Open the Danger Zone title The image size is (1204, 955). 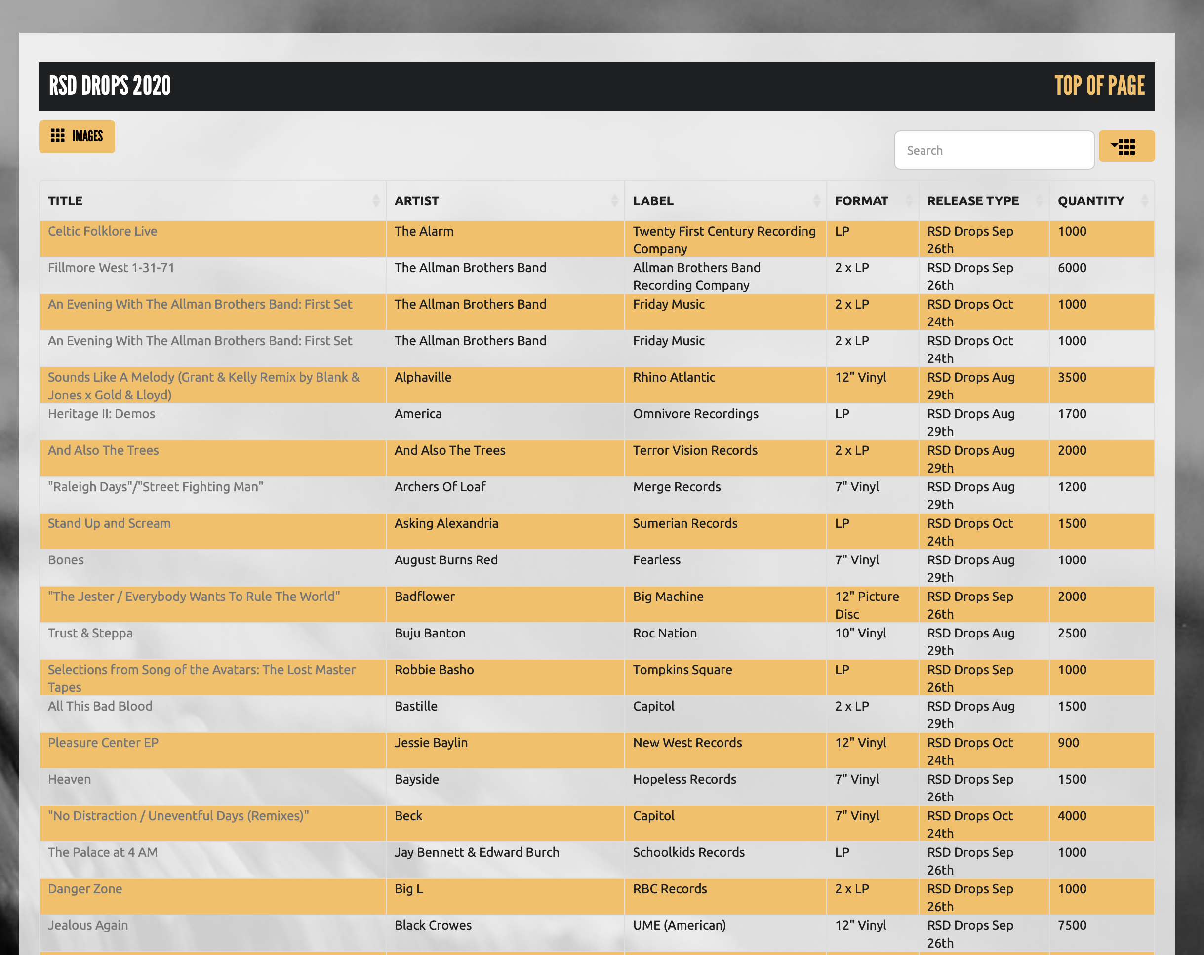[x=85, y=889]
